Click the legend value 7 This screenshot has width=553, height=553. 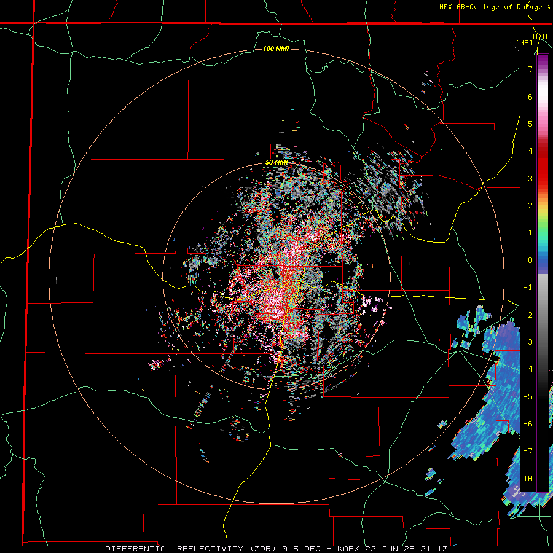[x=530, y=69]
